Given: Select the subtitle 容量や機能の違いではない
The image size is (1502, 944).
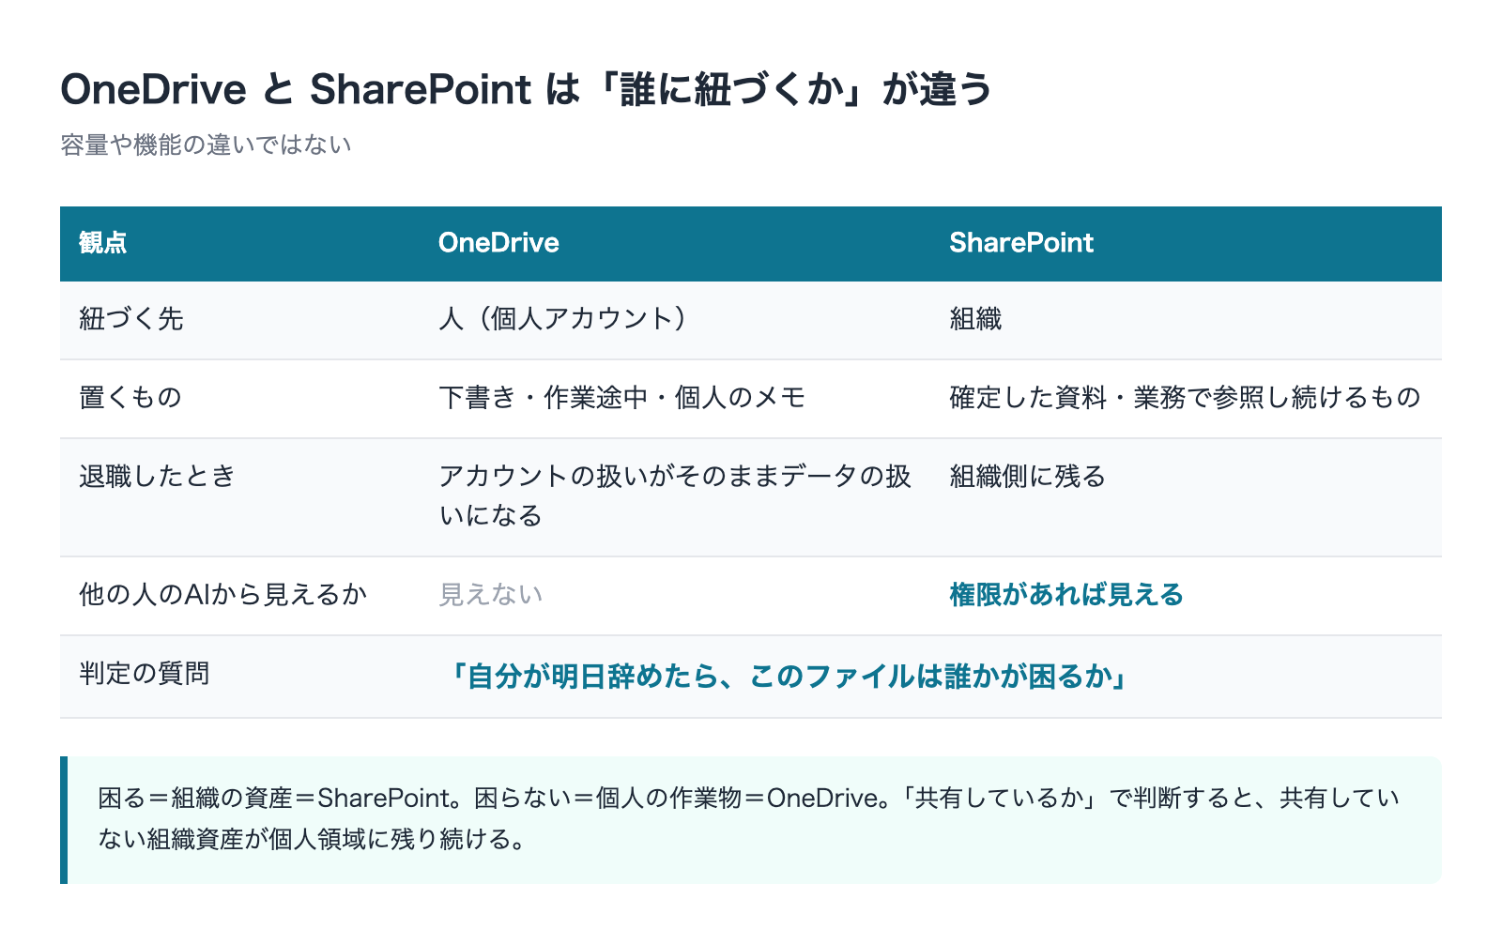Looking at the screenshot, I should [x=206, y=145].
